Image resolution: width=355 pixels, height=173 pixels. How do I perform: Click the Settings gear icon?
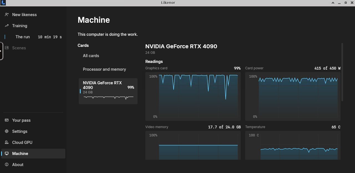[x=7, y=131]
